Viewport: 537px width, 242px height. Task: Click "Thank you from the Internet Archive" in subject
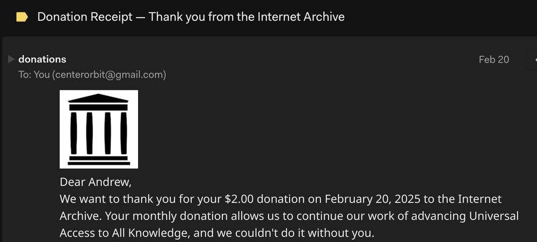pyautogui.click(x=246, y=17)
